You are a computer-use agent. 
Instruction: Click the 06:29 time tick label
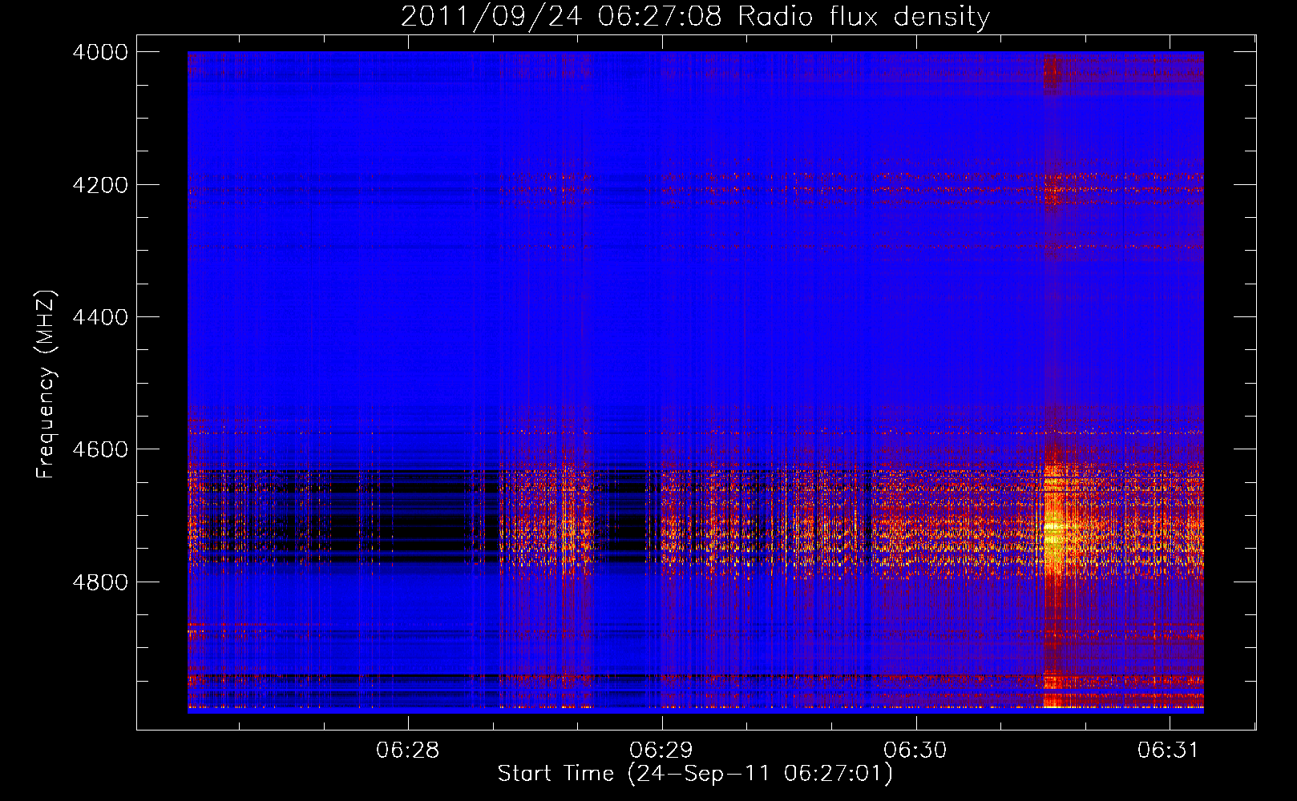[661, 750]
